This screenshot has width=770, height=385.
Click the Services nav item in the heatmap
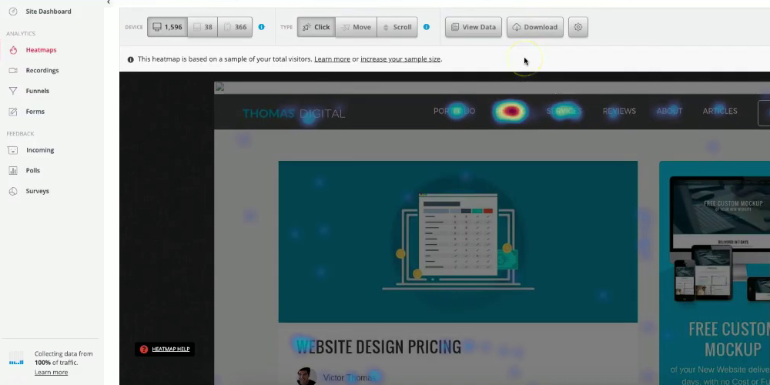click(x=564, y=111)
